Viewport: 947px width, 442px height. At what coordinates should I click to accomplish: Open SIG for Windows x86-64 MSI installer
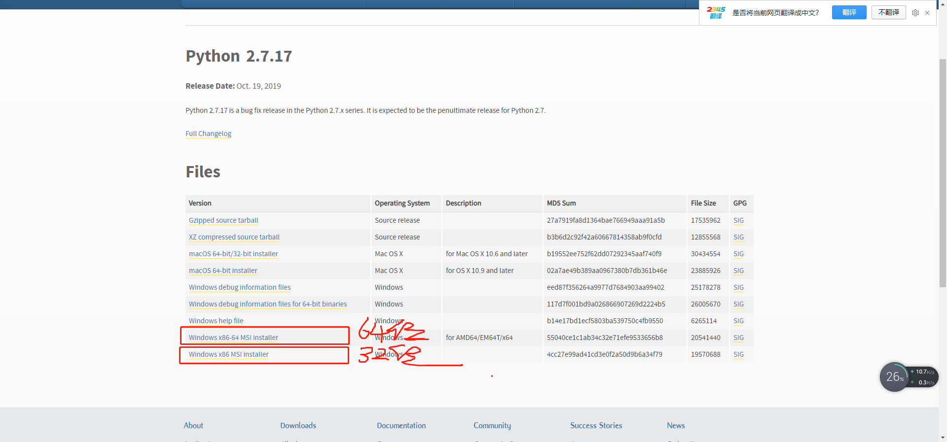(x=738, y=338)
